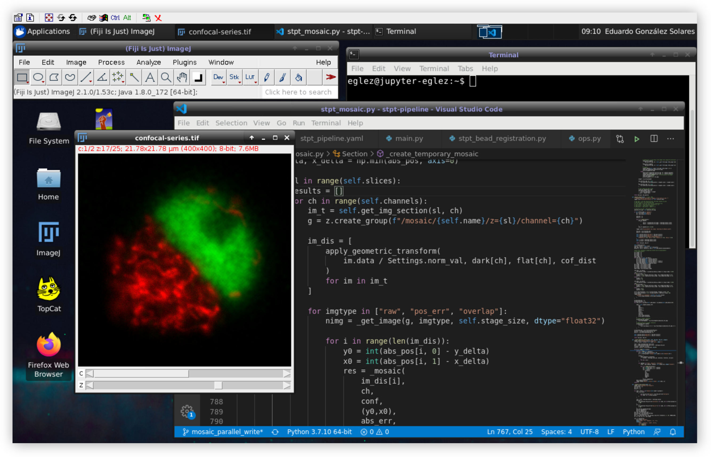Click the Split Editor icon in VS Code
Screen dimensions: 711x457
(654, 139)
